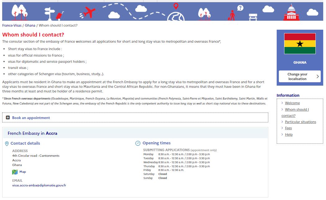326x200 pixels.
Task: Click the 'transit visas' bullet item
Action: click(18, 68)
